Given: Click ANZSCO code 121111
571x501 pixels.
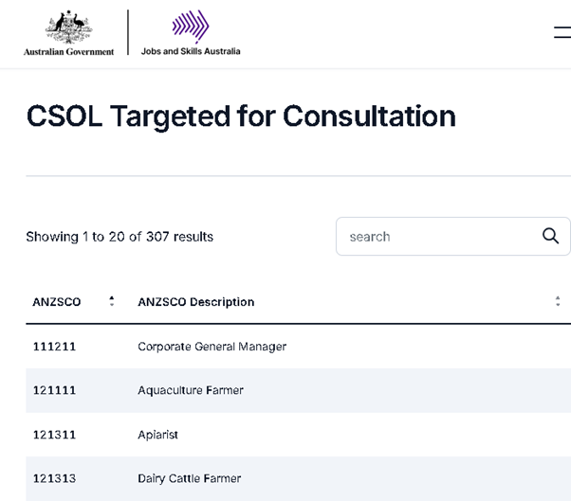Looking at the screenshot, I should (x=55, y=390).
